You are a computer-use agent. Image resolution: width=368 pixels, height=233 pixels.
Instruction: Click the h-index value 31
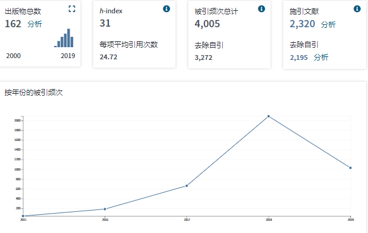[105, 23]
